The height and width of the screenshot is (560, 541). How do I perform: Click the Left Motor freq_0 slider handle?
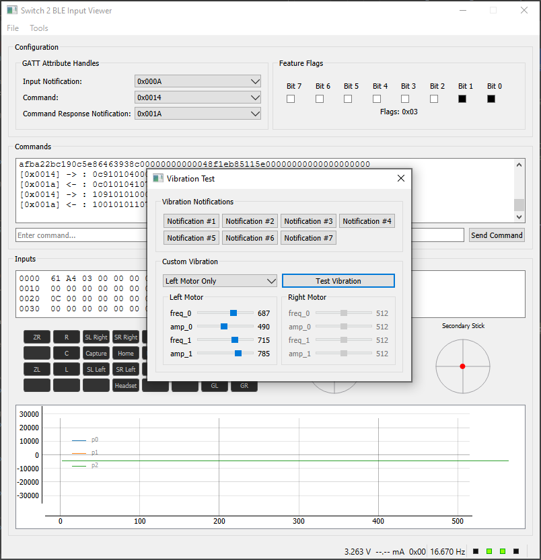tap(233, 313)
